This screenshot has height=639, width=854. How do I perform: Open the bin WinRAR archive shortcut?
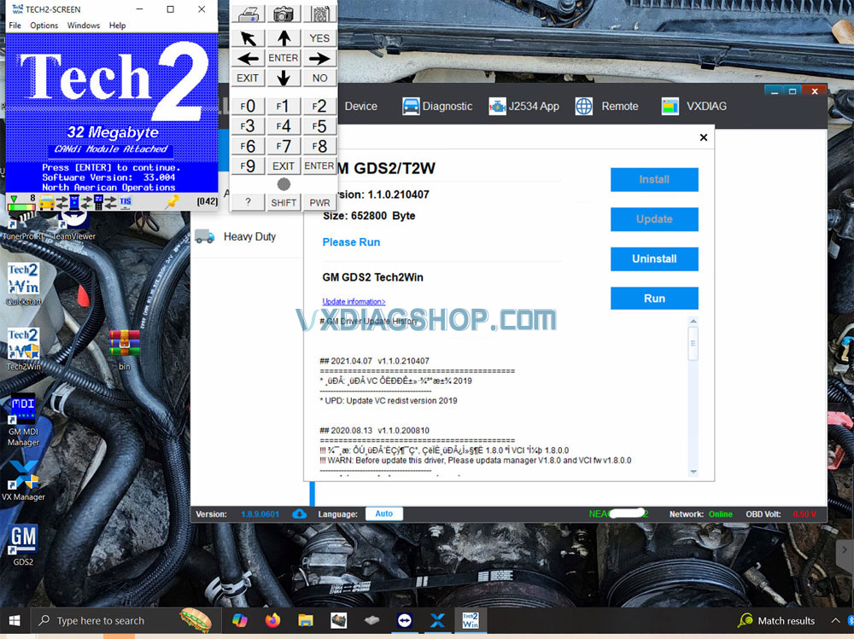pos(125,343)
